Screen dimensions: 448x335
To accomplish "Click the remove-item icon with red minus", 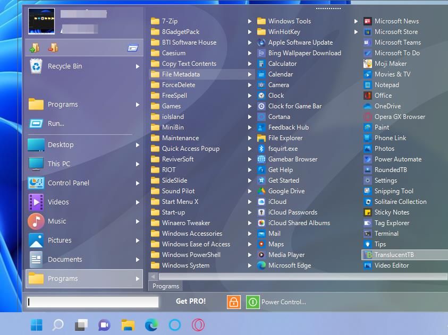I will tap(53, 48).
